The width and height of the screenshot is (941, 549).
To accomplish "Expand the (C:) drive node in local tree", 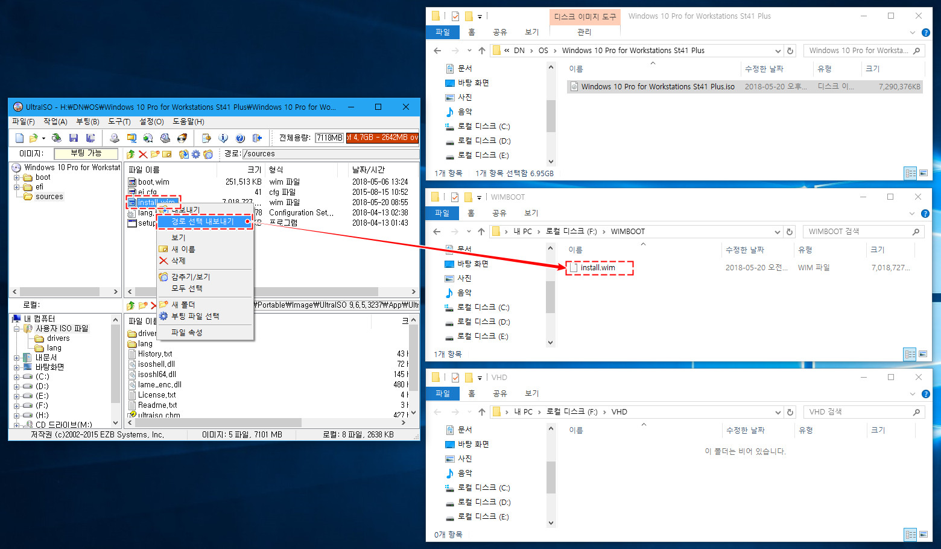I will tap(17, 377).
